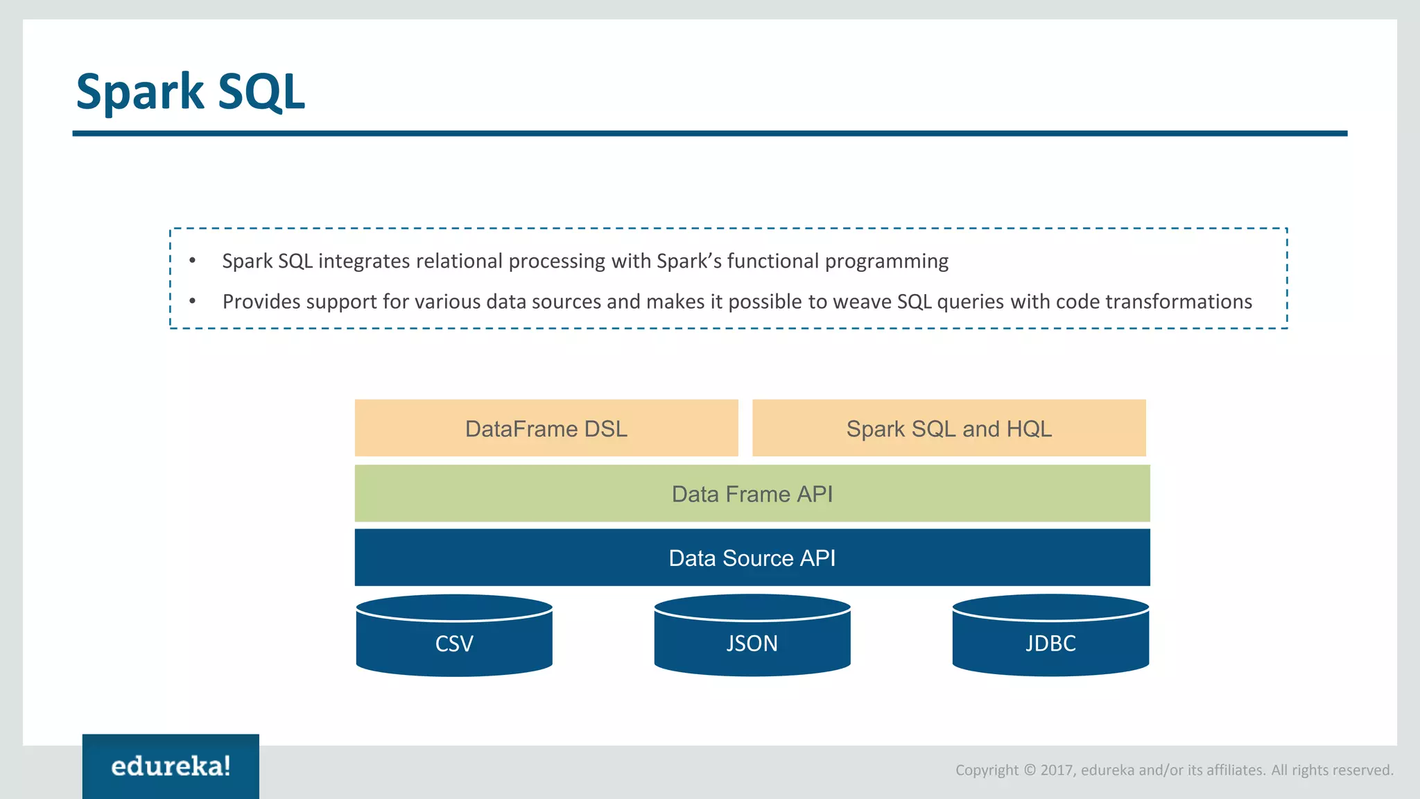Click the elliptical top lid of JDBC cylinder
The width and height of the screenshot is (1420, 799).
coord(1050,605)
